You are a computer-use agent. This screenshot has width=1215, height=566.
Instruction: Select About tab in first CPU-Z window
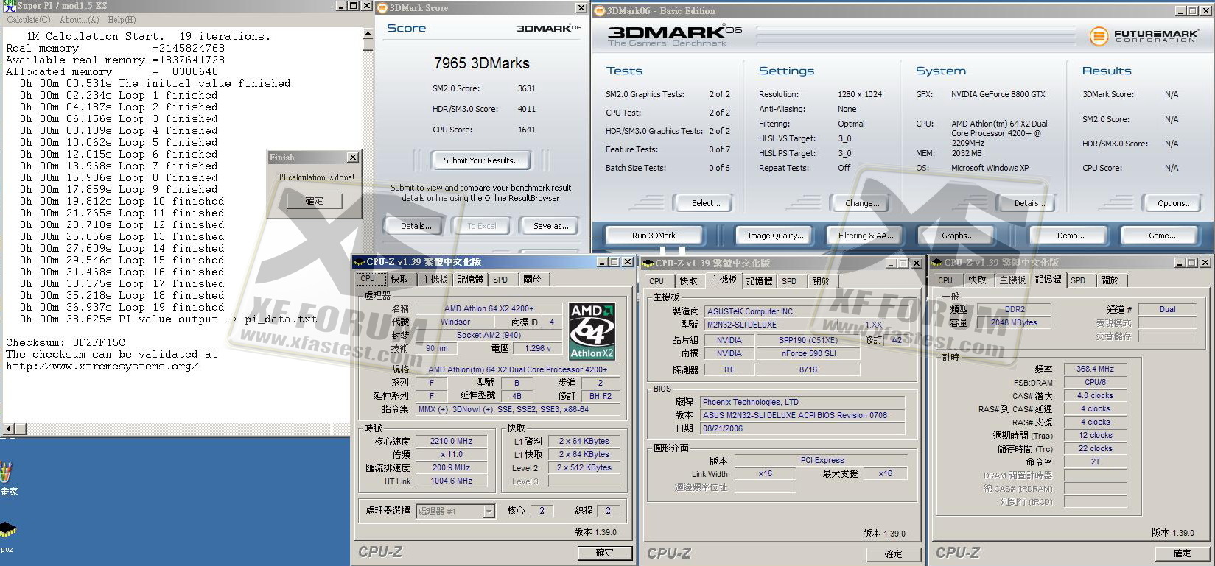pos(532,280)
